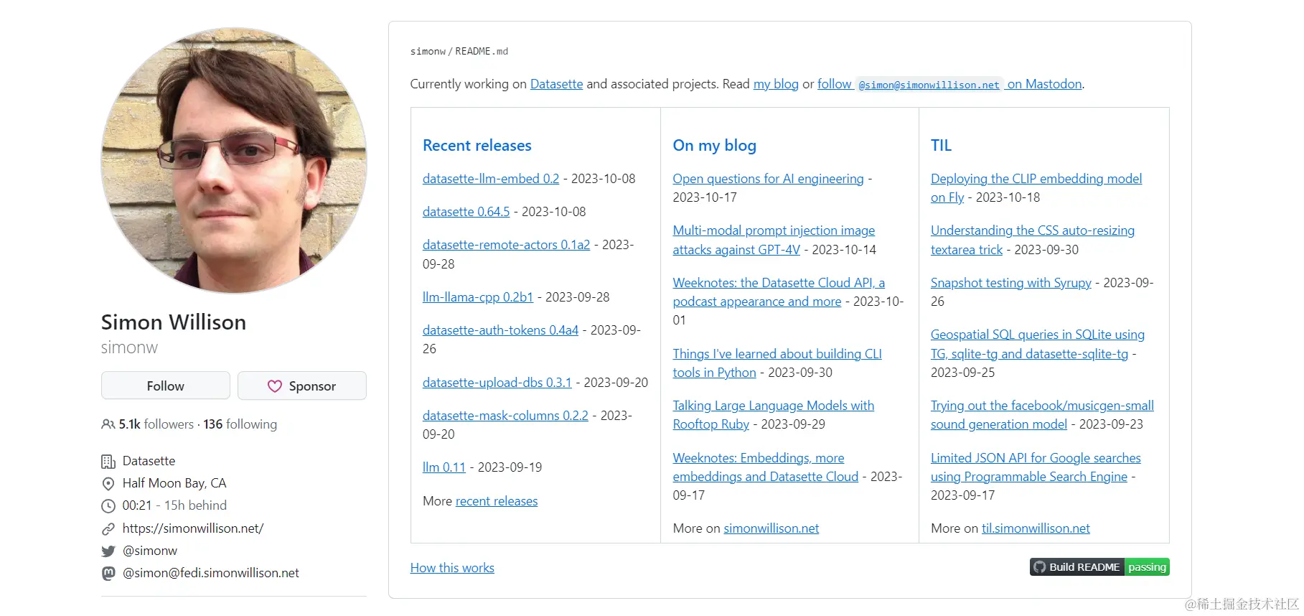1304x616 pixels.
Task: Open the datasette-auth-tokens 0.4a4 release
Action: (500, 330)
